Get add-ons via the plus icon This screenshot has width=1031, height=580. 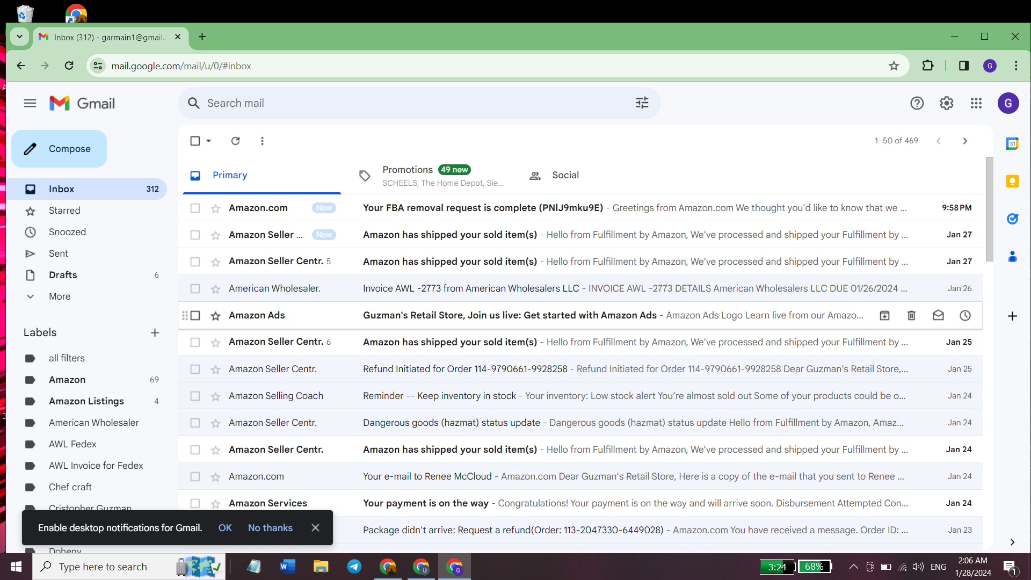click(1012, 316)
